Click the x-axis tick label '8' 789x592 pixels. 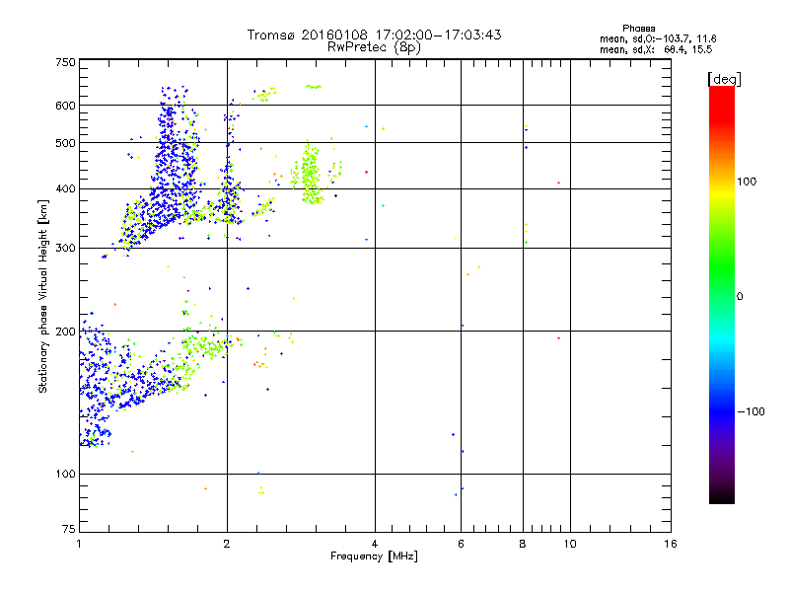523,544
